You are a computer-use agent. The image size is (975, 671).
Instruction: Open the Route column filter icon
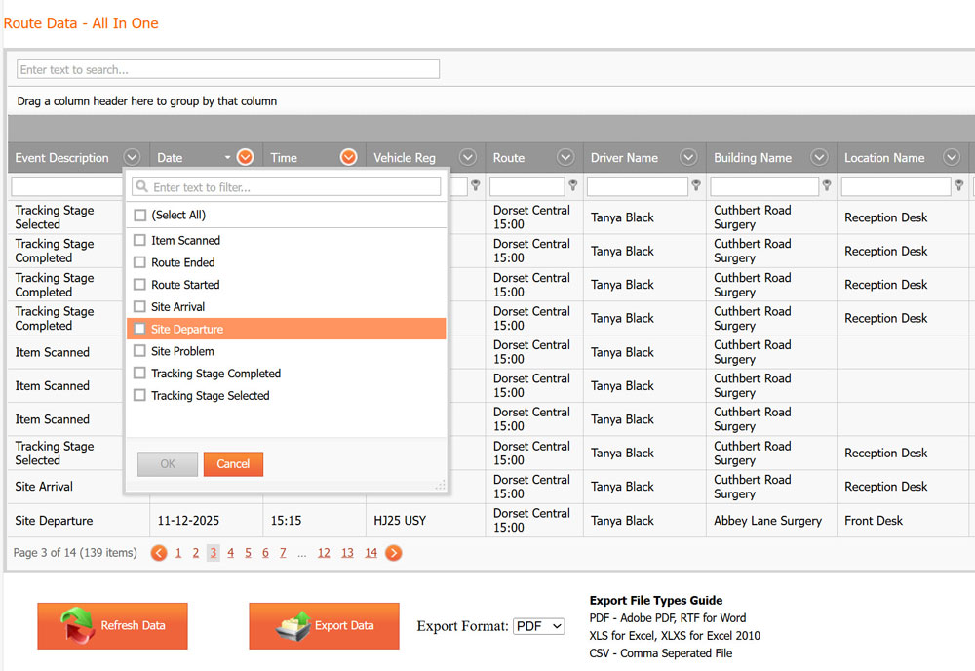[x=565, y=158]
